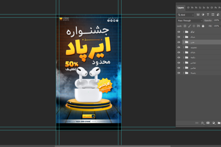The width and height of the screenshot is (221, 147).
Task: Filter for shape layers icon
Action: coord(213,15)
